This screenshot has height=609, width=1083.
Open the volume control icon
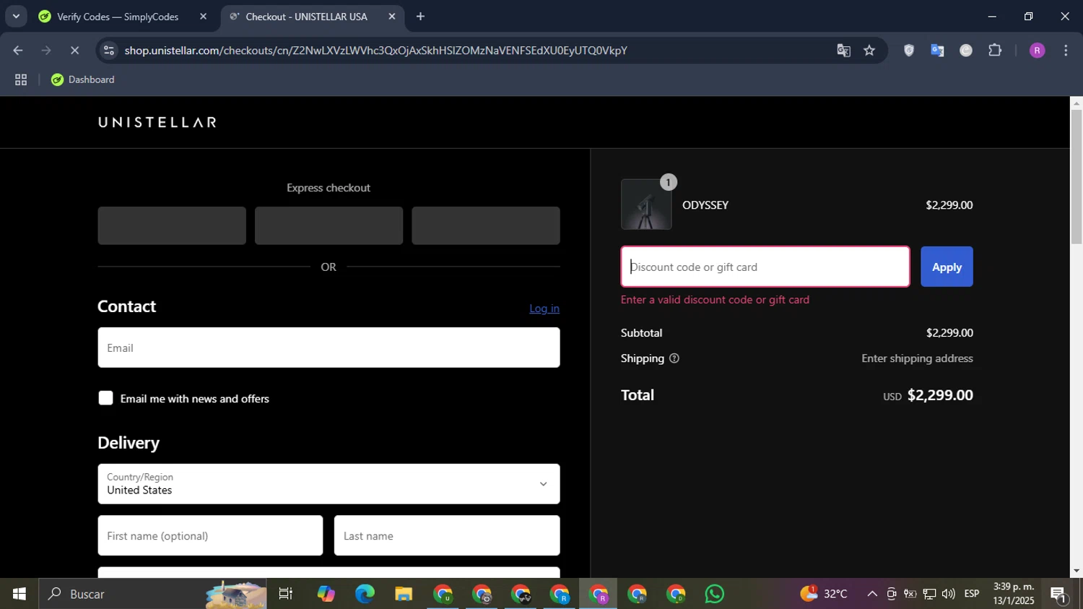point(949,594)
